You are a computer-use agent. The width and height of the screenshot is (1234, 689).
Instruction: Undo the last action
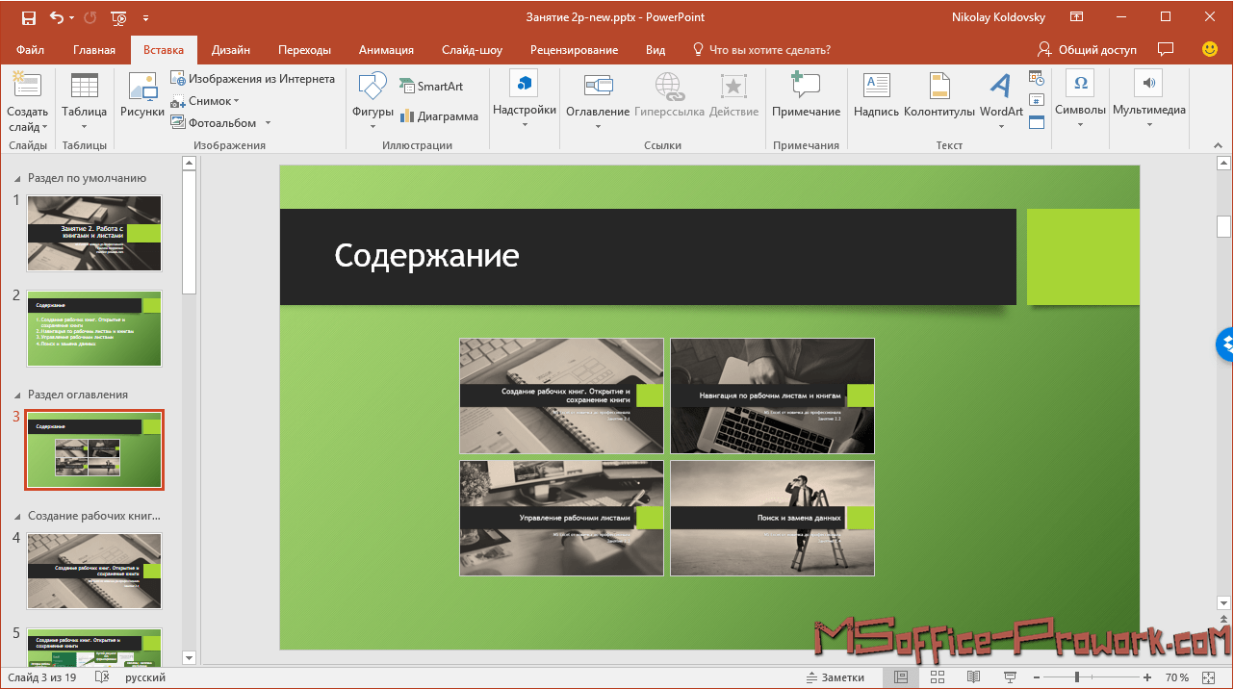(x=56, y=17)
